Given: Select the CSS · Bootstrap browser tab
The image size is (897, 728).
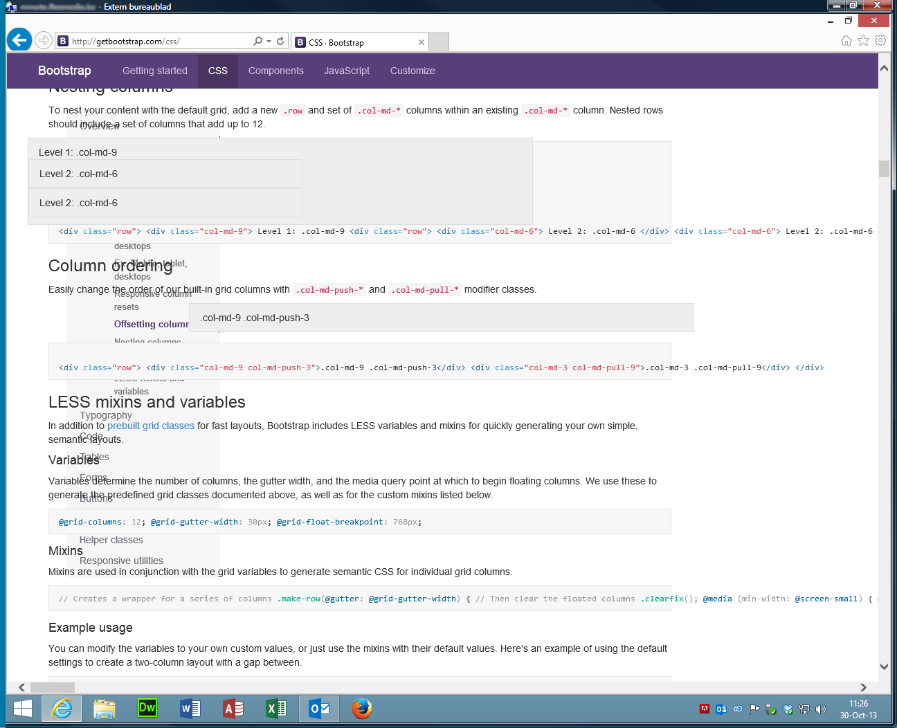Looking at the screenshot, I should (359, 42).
